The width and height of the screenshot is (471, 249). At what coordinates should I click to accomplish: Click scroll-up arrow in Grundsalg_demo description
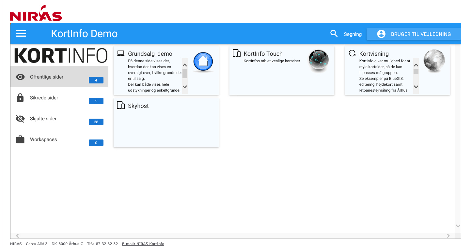pyautogui.click(x=185, y=65)
